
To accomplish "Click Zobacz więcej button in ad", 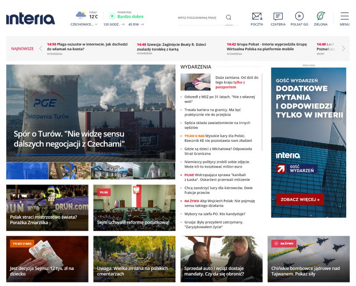I will [299, 200].
